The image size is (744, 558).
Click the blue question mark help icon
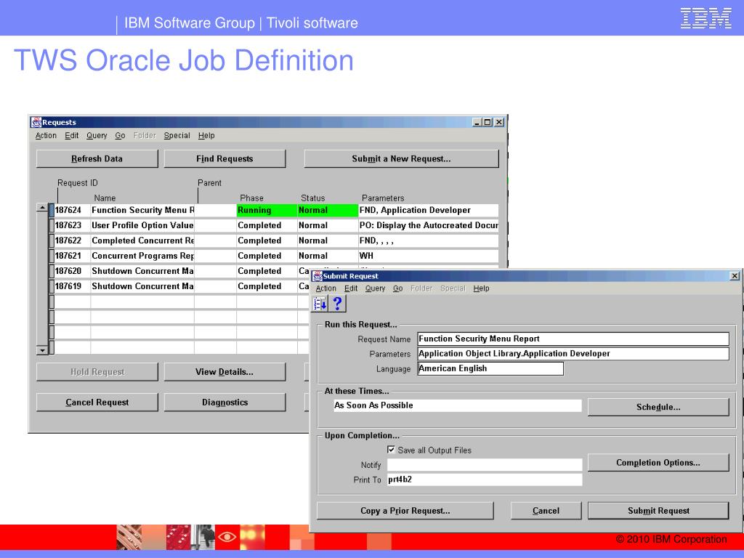337,304
